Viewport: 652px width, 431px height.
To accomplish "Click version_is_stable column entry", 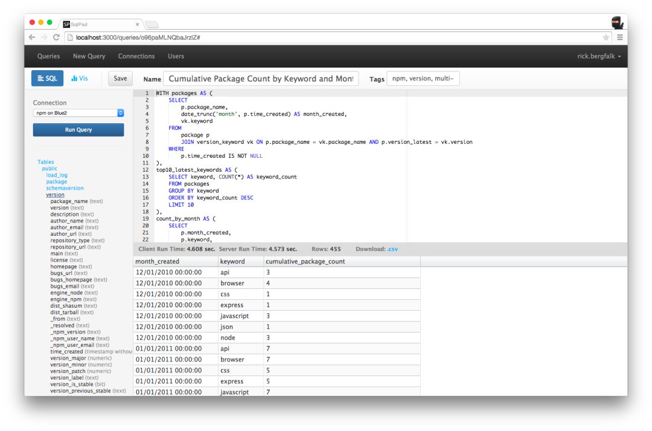I will click(78, 384).
